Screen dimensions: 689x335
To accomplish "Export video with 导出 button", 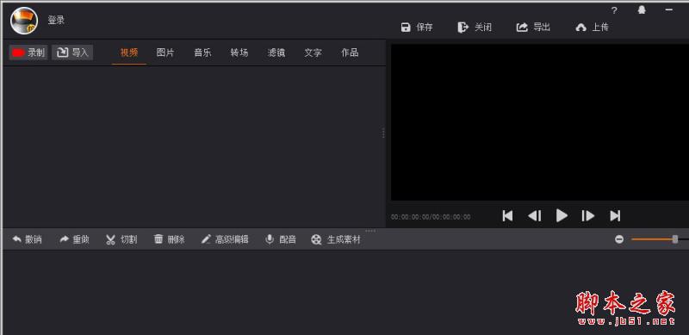I will pyautogui.click(x=533, y=28).
